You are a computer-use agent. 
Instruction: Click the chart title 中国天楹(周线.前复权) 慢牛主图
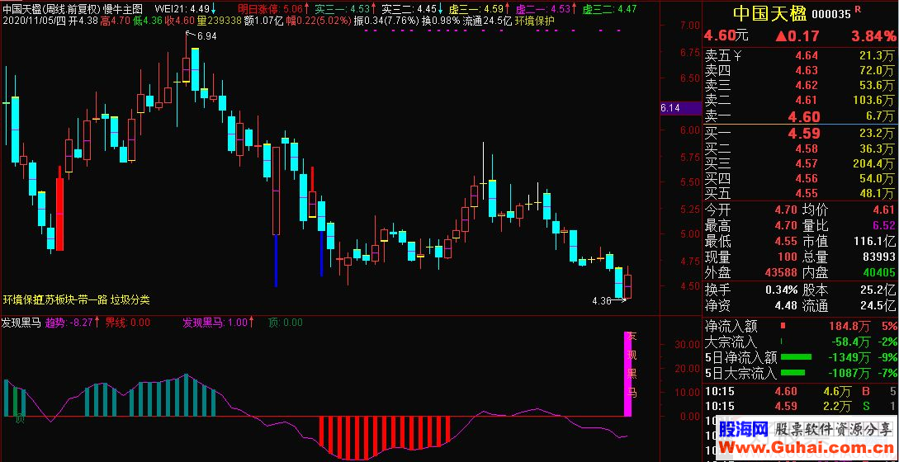(73, 8)
